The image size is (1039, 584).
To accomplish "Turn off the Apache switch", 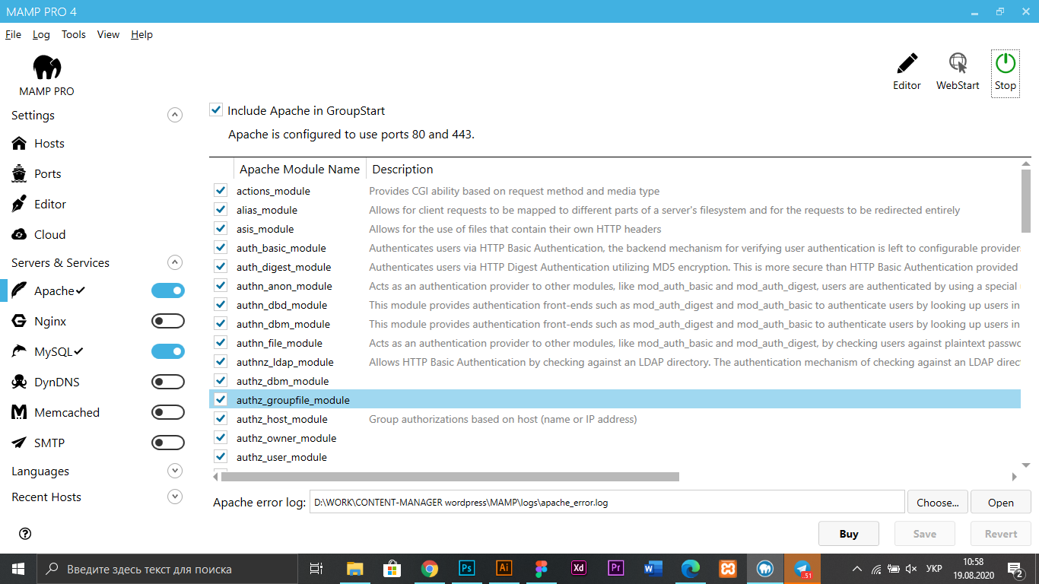I will coord(168,290).
